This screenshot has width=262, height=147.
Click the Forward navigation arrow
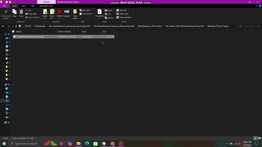point(8,26)
